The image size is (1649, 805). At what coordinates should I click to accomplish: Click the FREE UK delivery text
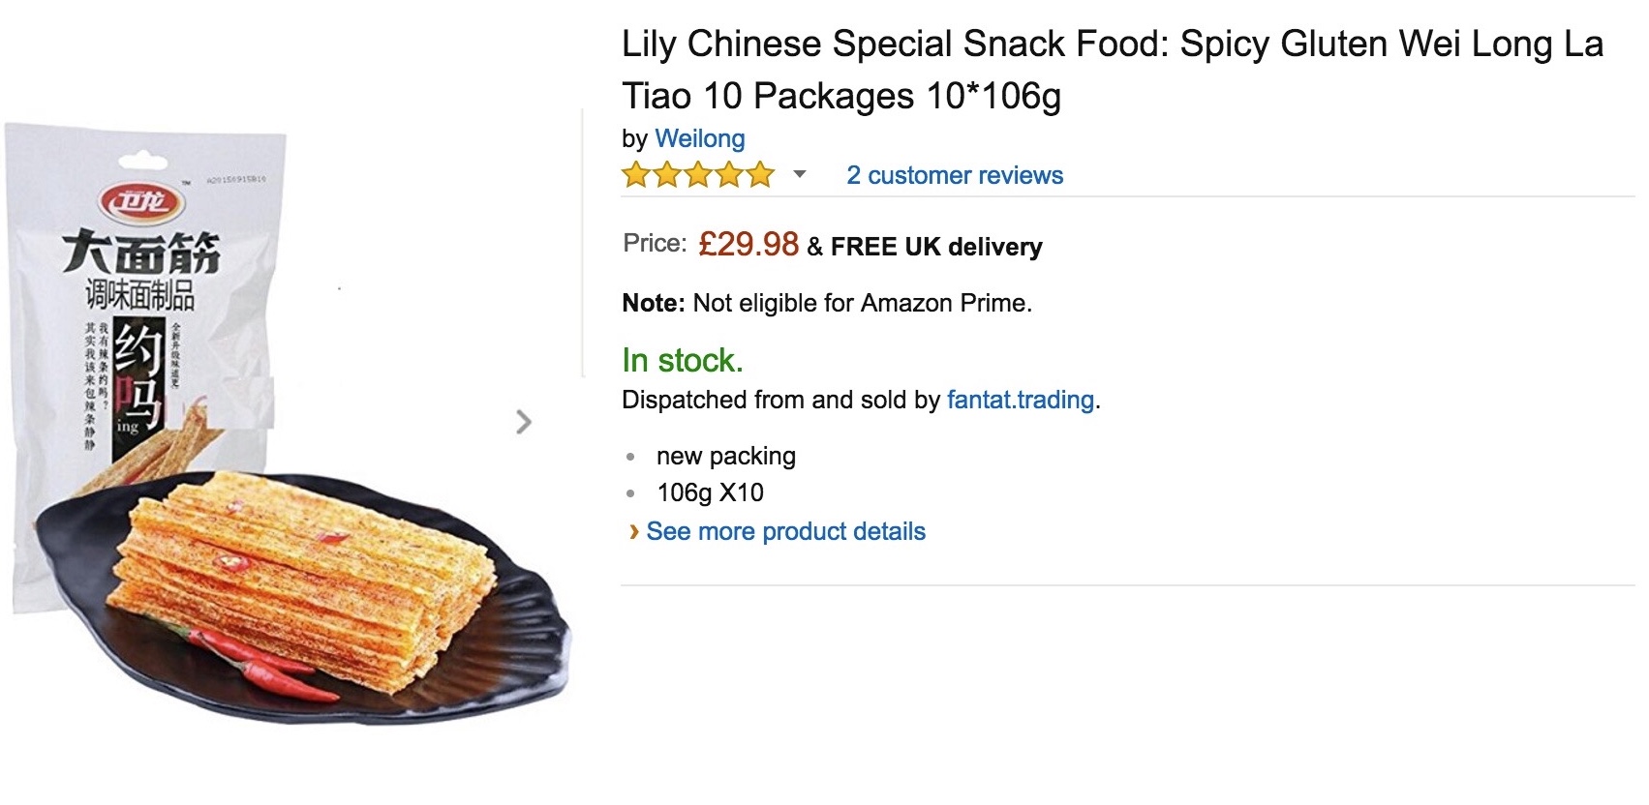935,247
